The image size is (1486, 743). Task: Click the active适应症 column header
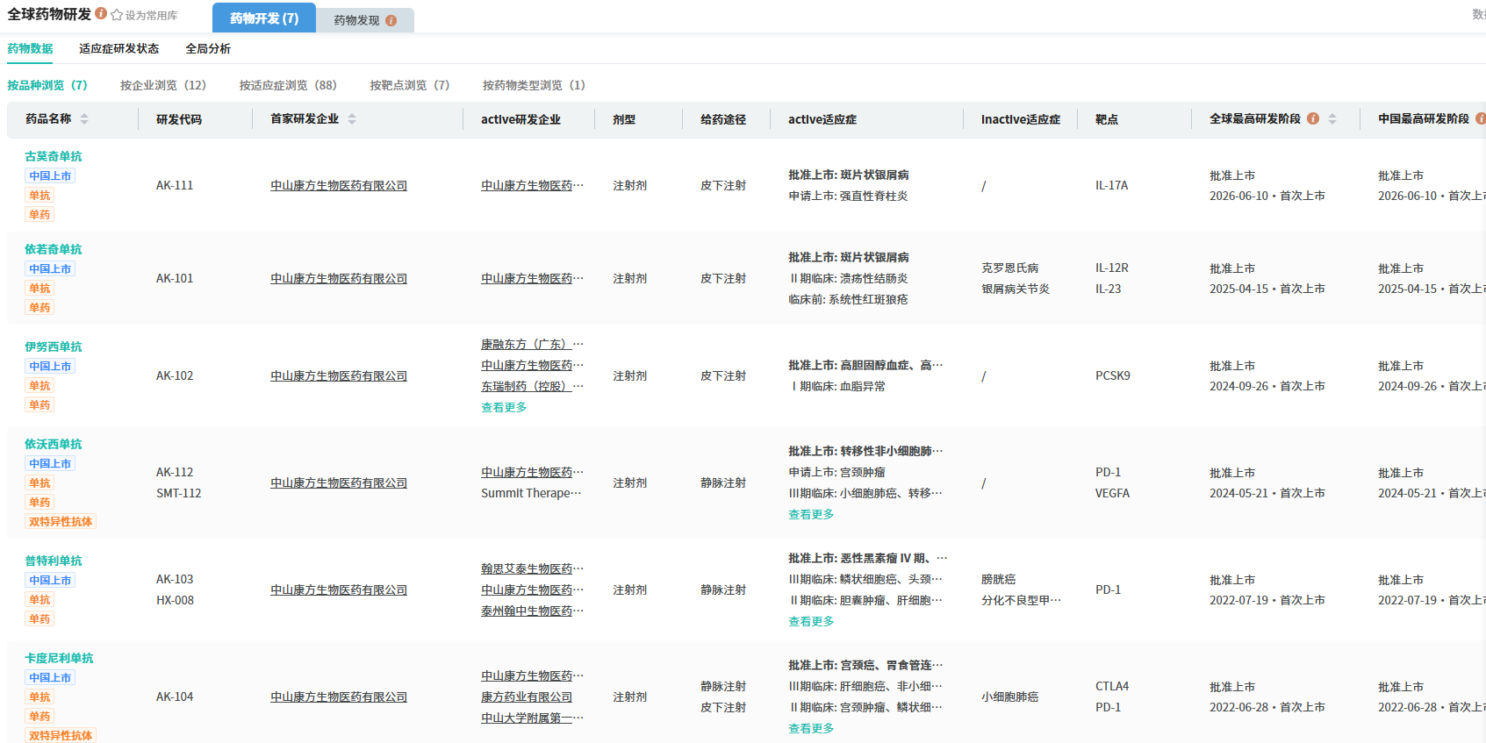point(822,119)
